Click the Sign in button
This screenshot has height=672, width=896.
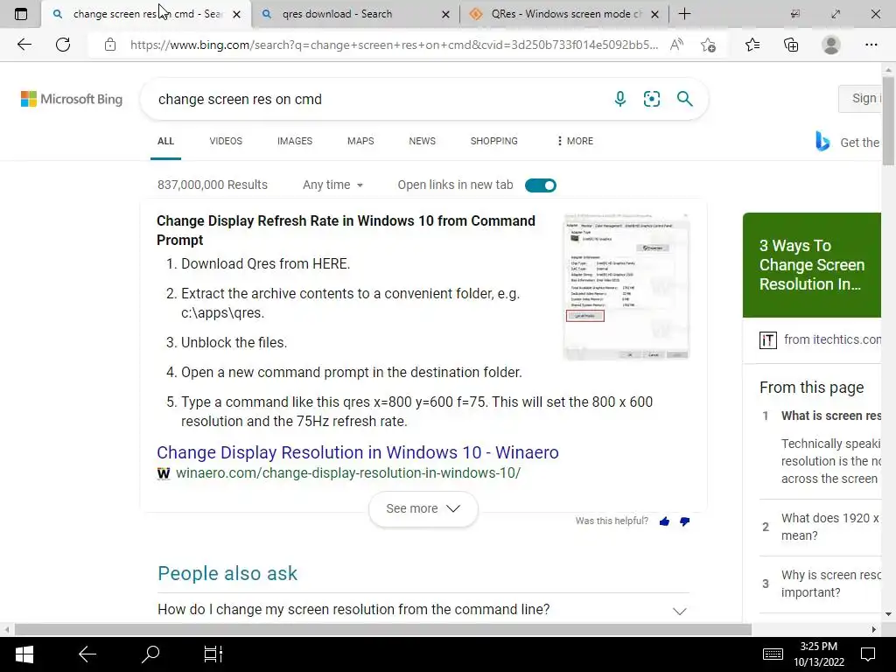(860, 98)
